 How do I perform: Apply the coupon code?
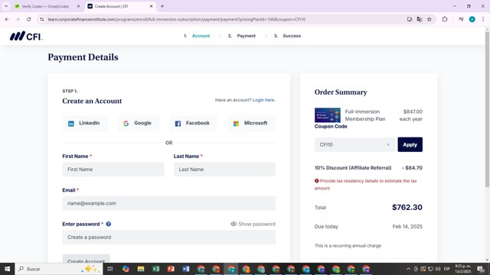click(x=410, y=144)
